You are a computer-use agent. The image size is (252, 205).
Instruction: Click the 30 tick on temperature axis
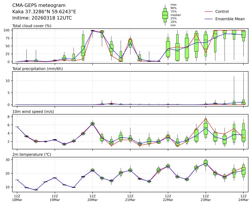[8, 160]
